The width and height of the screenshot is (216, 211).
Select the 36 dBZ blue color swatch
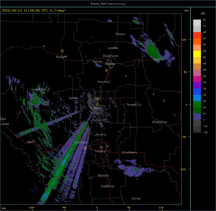(197, 91)
